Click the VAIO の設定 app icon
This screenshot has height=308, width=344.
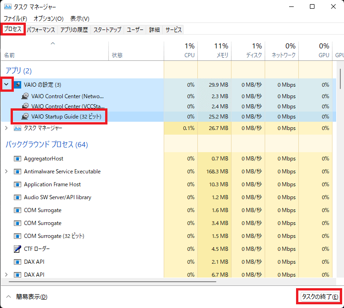click(x=18, y=85)
